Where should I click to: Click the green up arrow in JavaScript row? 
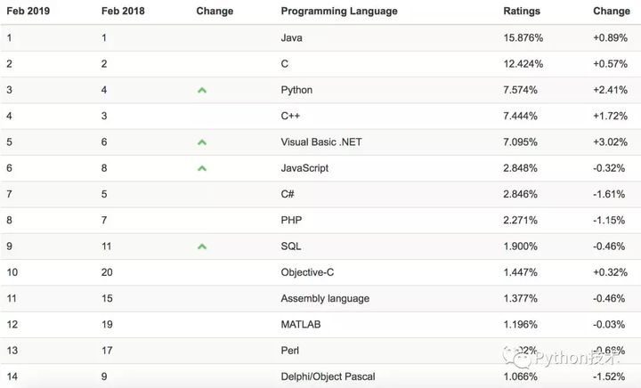point(202,168)
